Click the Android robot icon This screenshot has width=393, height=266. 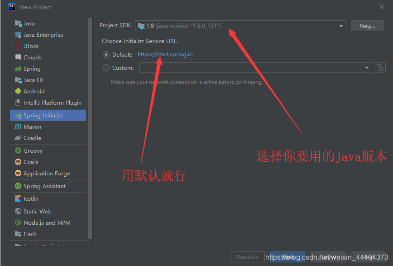[18, 92]
